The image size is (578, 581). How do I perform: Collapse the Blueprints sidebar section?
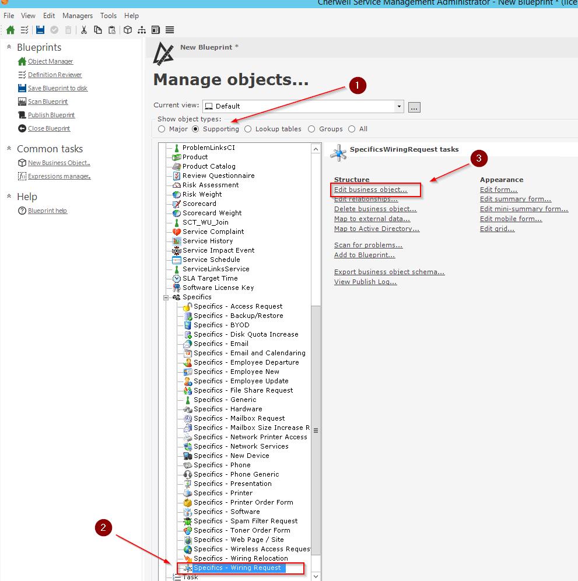tap(9, 47)
